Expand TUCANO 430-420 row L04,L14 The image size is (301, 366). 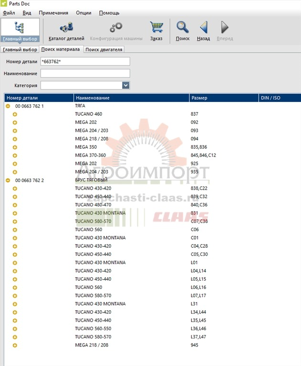15,271
